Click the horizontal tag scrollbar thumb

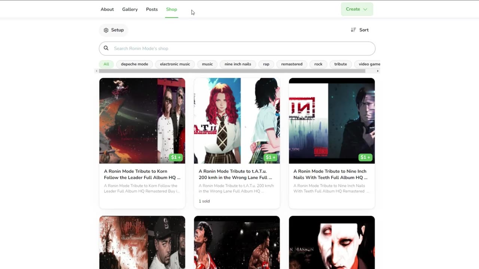(x=232, y=71)
